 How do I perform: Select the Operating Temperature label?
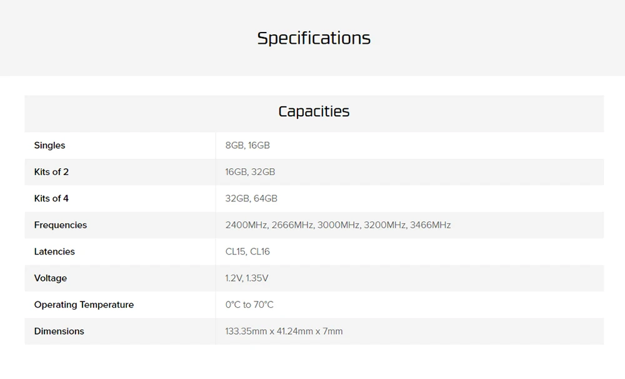pos(84,305)
